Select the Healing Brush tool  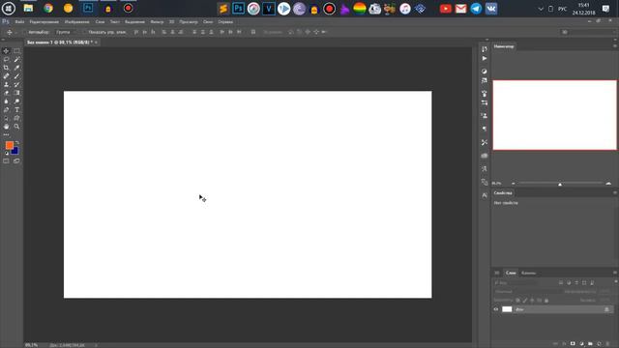tap(6, 76)
